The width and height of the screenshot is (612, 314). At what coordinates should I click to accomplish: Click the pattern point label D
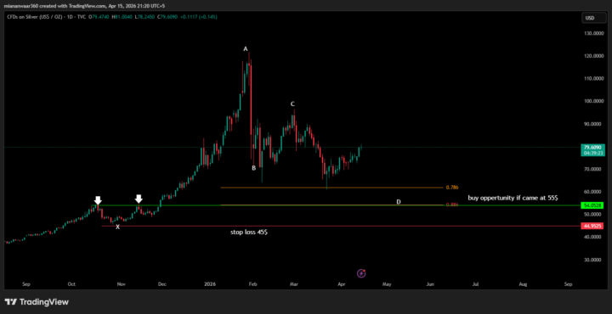(x=399, y=202)
